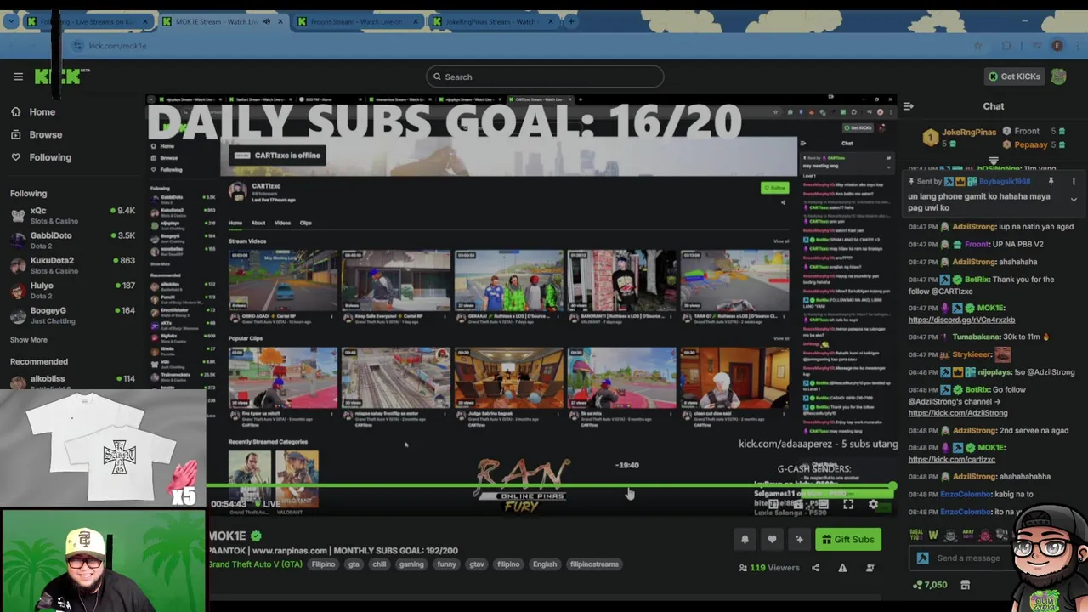Switch to the JokeRingPinas Stream browser tab
Image resolution: width=1088 pixels, height=612 pixels.
pos(491,21)
